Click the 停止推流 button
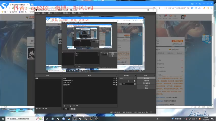The width and height of the screenshot is (216, 121). point(146,78)
